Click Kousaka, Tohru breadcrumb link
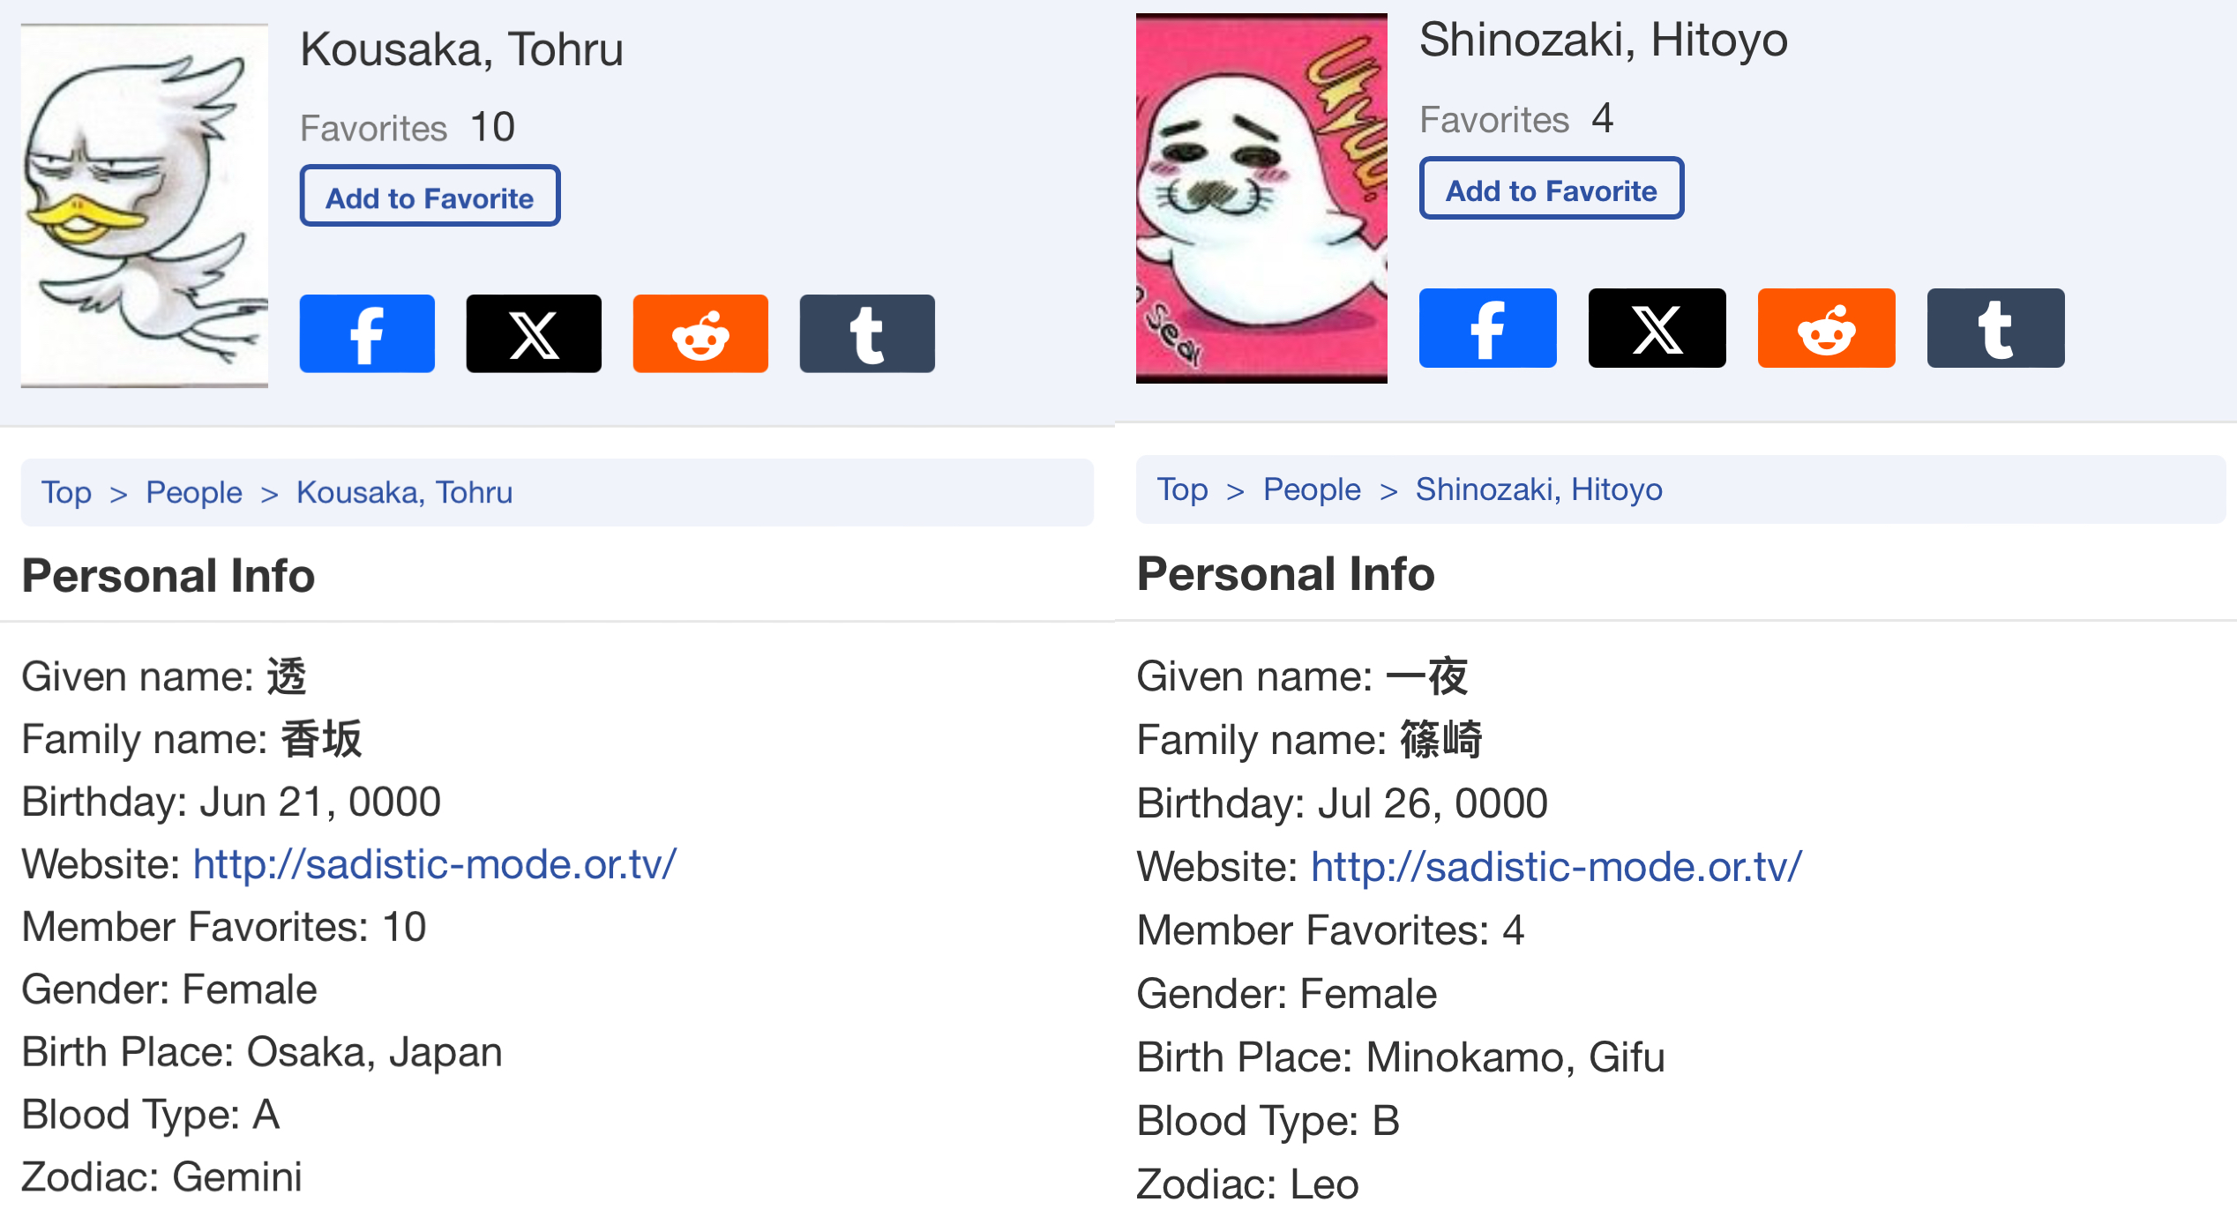Image resolution: width=2237 pixels, height=1217 pixels. coord(404,492)
